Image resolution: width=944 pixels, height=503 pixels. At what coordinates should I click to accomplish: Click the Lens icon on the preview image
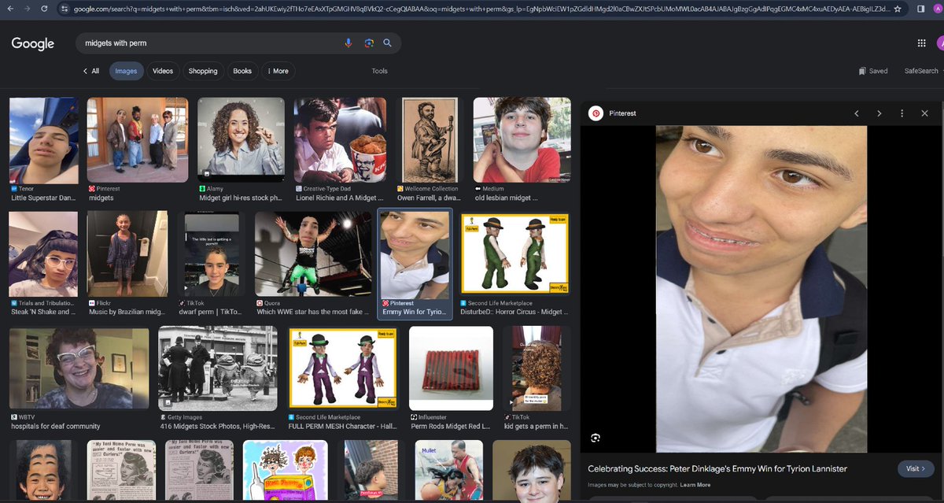596,437
